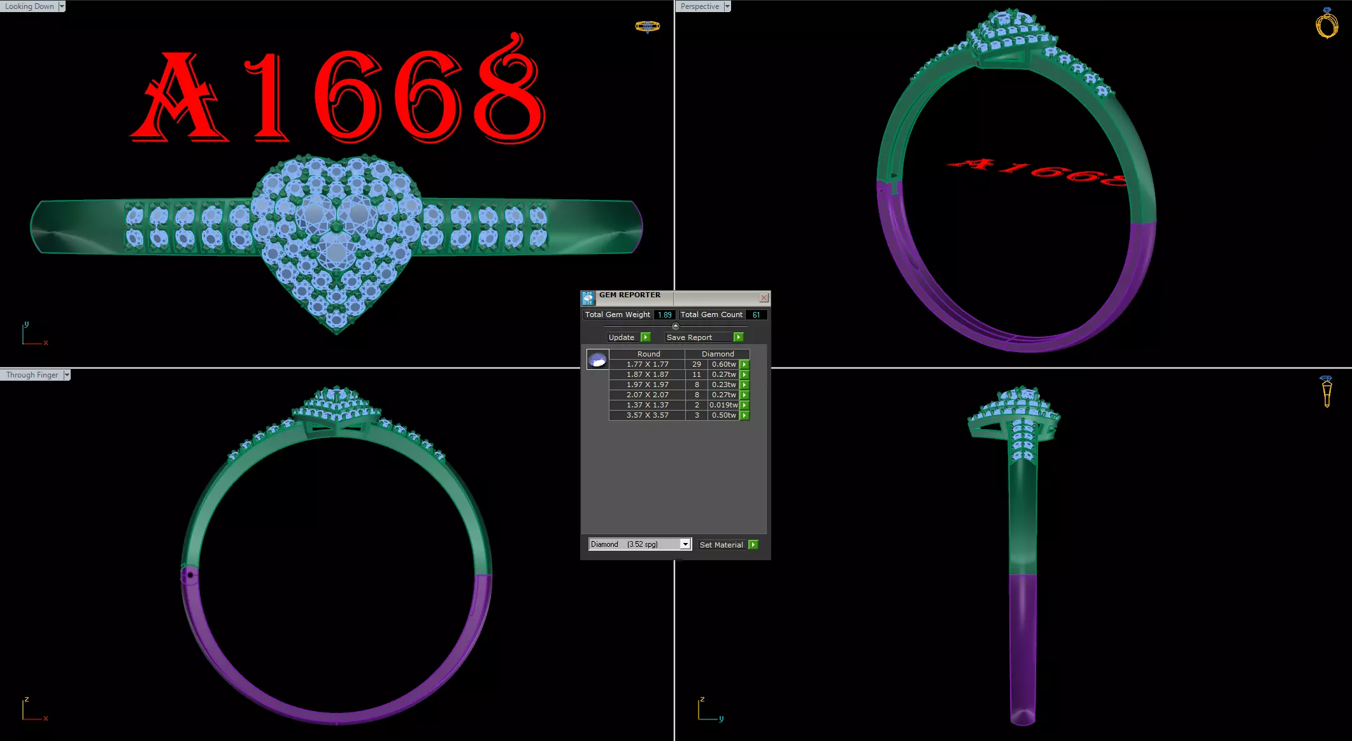The width and height of the screenshot is (1352, 741).
Task: Select the 1.97 X 1.97 size cell
Action: 647,385
